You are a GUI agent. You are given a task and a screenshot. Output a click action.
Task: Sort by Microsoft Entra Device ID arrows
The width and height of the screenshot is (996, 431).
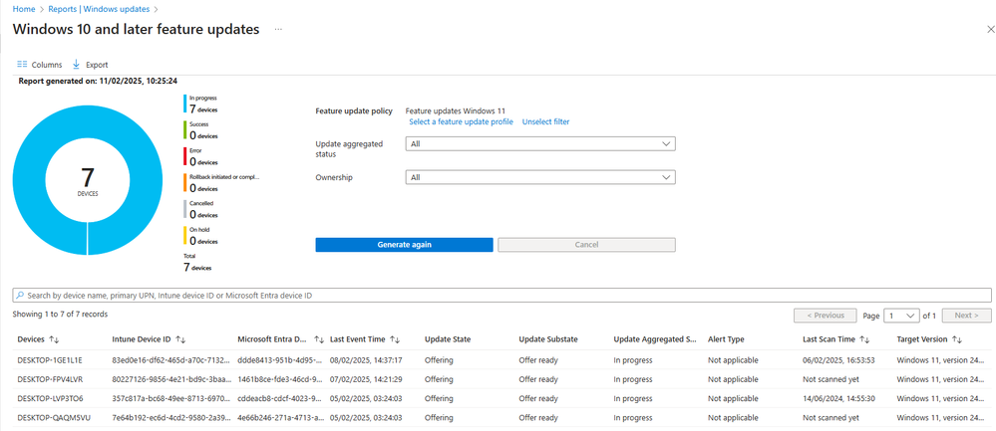[x=319, y=339]
